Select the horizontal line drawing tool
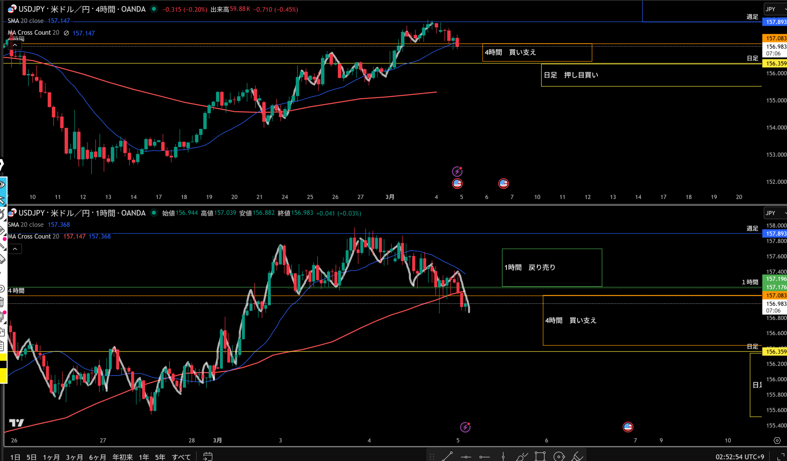Screen dimensions: 787x461 click(x=466, y=457)
